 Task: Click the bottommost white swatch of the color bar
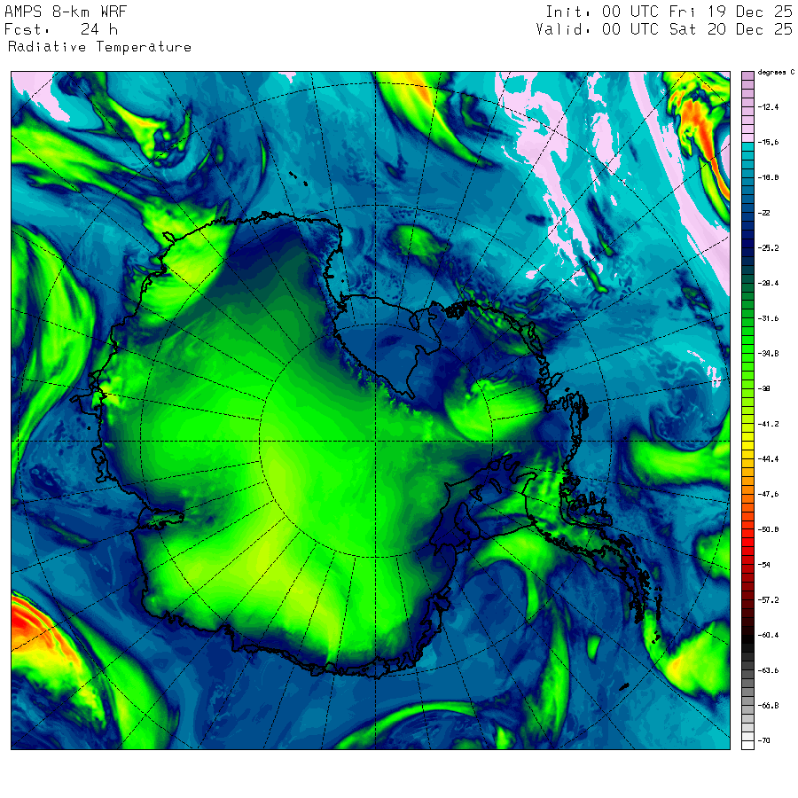(x=747, y=745)
